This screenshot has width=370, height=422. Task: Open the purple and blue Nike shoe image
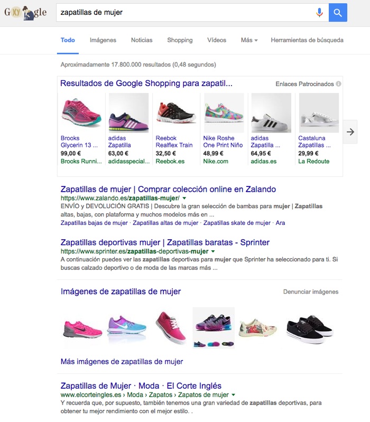[x=126, y=325]
